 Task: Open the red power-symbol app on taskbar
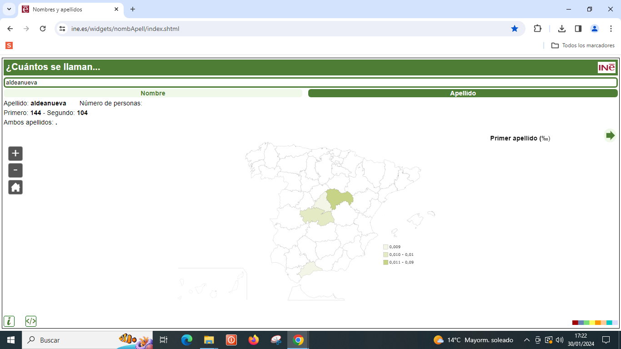(x=231, y=340)
